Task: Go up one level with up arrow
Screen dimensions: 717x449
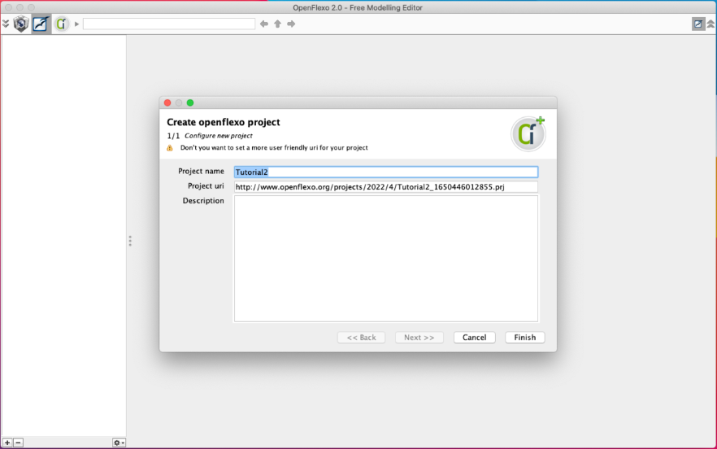Action: [277, 24]
